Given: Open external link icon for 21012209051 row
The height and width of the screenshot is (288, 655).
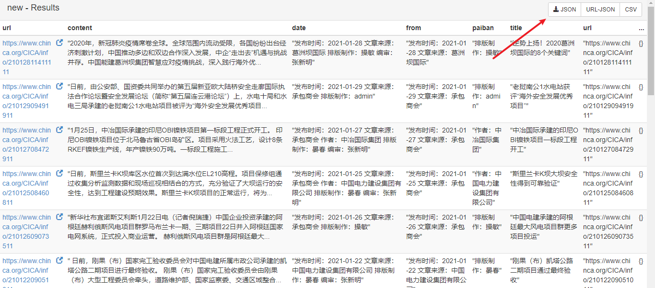Looking at the screenshot, I should click(59, 260).
